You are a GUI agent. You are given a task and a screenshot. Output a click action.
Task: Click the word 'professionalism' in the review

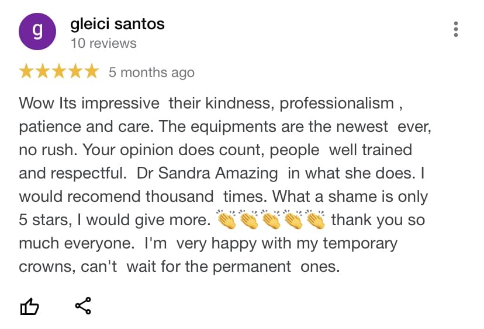coord(337,103)
